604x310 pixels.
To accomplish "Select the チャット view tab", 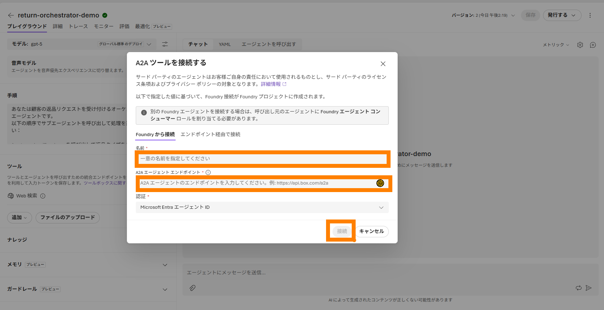I will click(198, 44).
